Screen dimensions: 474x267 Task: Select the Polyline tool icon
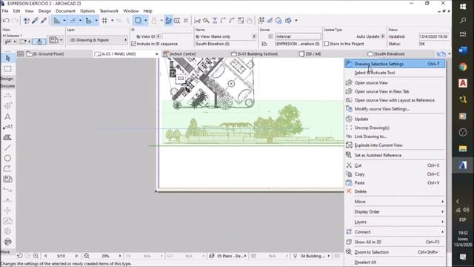[8, 168]
